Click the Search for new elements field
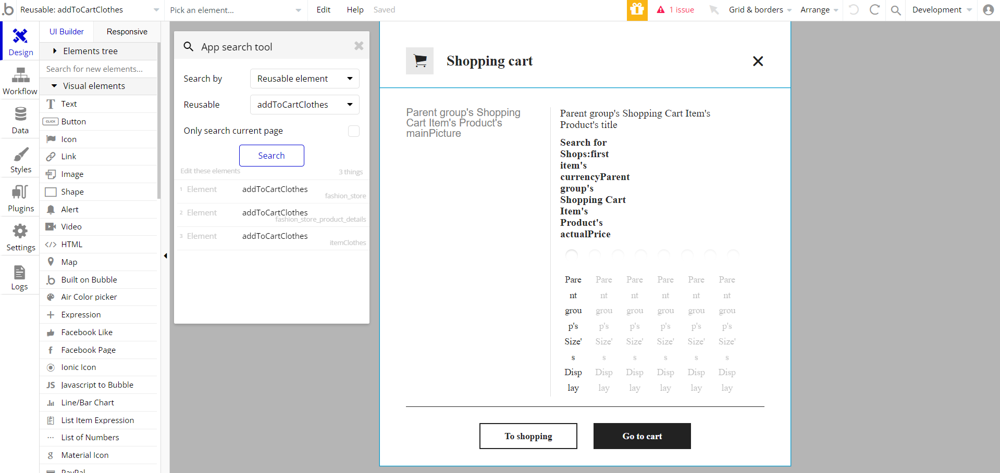 [x=98, y=69]
